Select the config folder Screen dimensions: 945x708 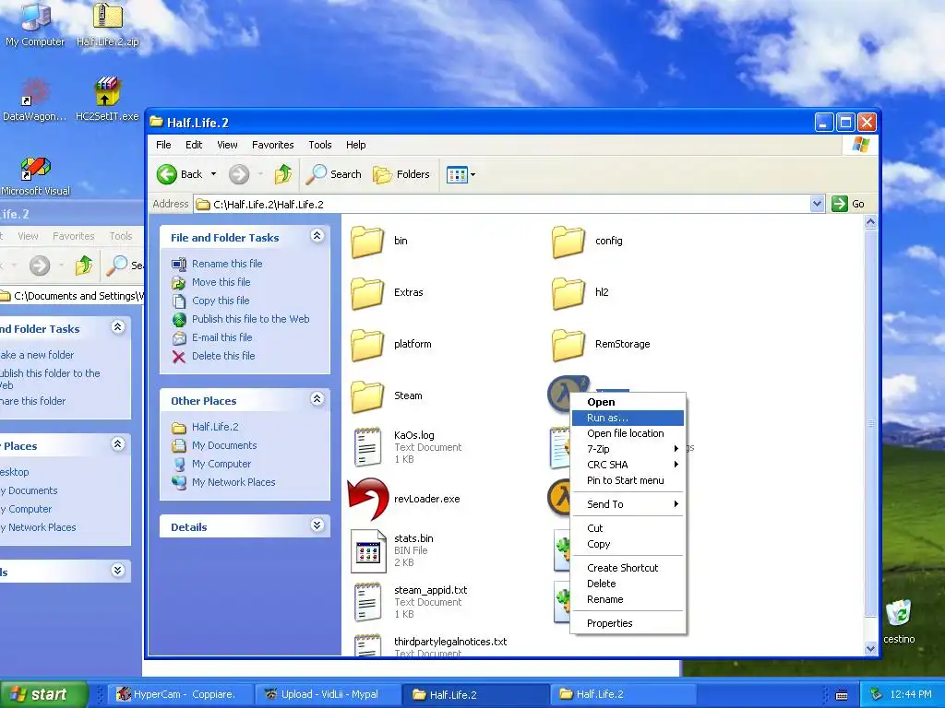coord(586,241)
